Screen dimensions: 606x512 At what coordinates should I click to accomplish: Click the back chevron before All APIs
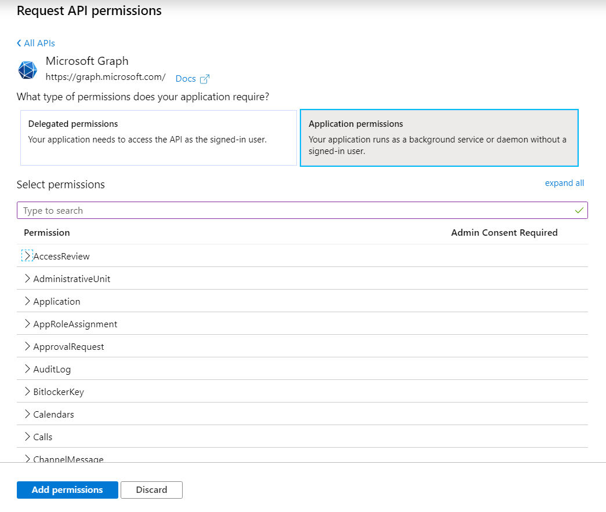click(x=19, y=43)
